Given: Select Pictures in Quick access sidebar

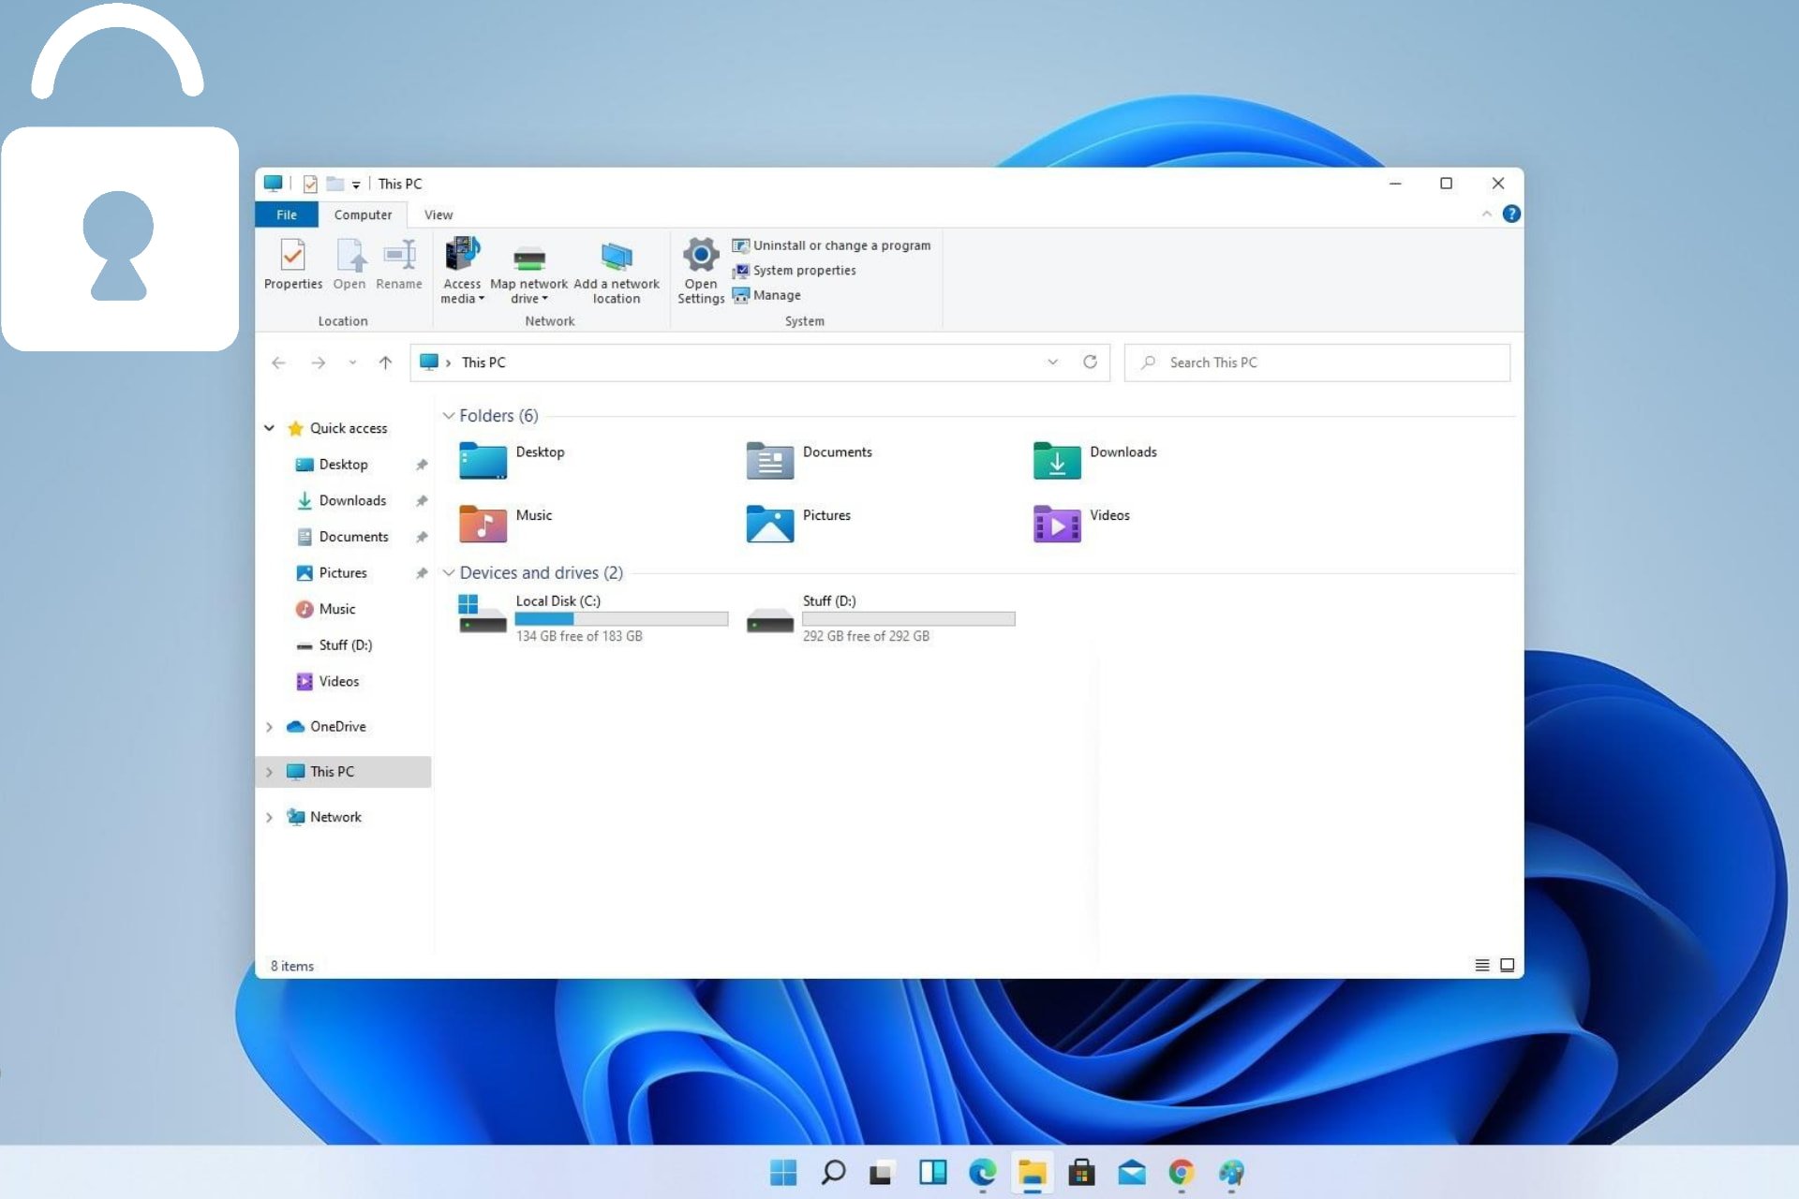Looking at the screenshot, I should pyautogui.click(x=343, y=572).
